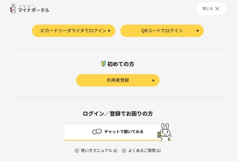Image resolution: width=238 pixels, height=161 pixels.
Task: Open the よくあるご質問 FAQ link
Action: (142, 151)
